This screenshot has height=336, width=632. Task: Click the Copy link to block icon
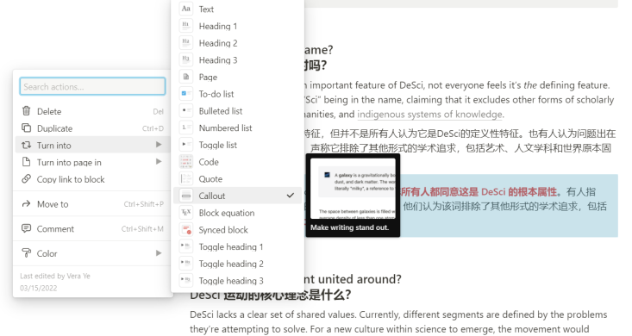pyautogui.click(x=26, y=179)
